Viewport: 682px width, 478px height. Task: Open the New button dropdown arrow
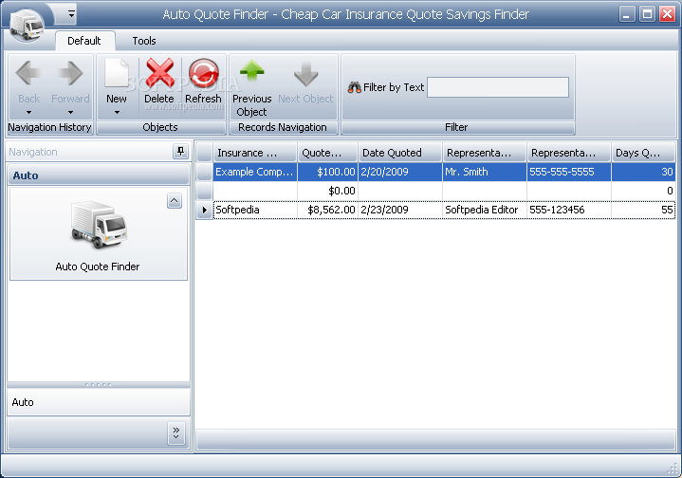117,112
